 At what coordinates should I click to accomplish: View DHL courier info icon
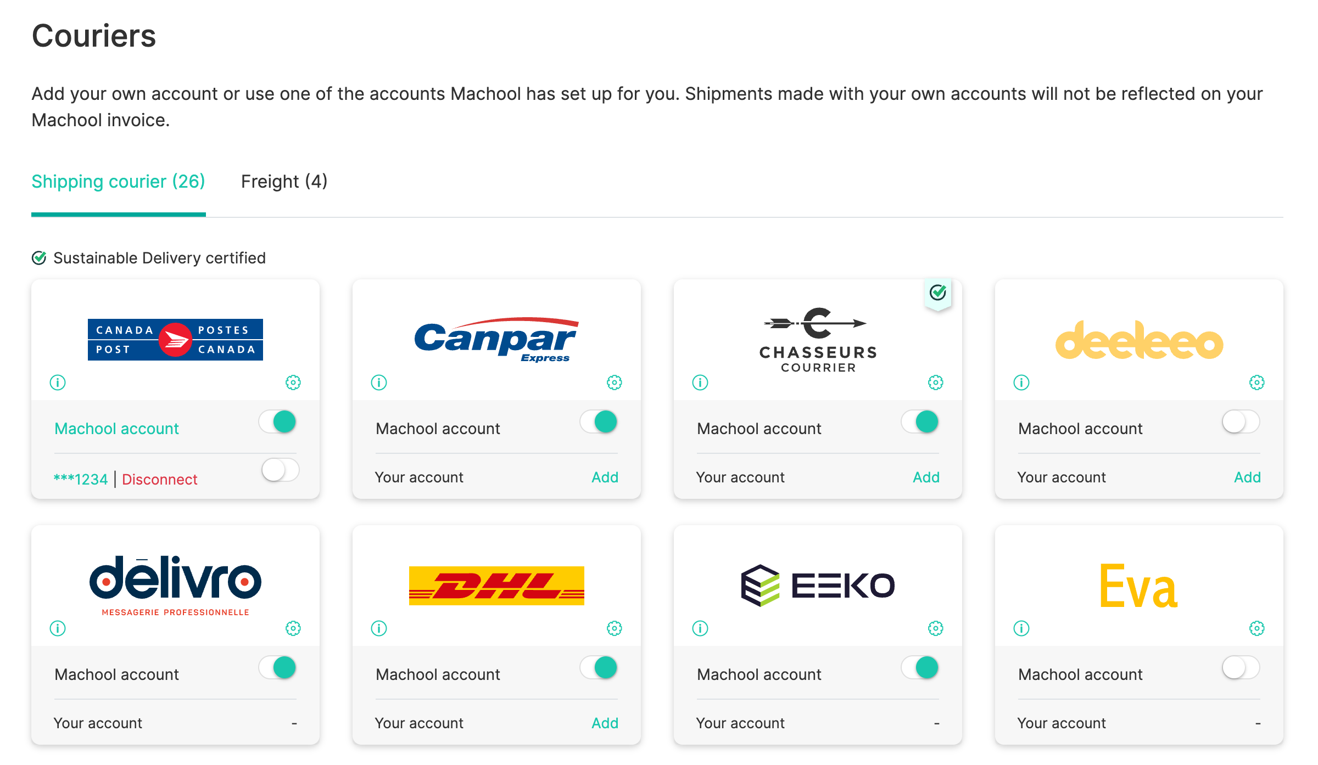point(379,628)
